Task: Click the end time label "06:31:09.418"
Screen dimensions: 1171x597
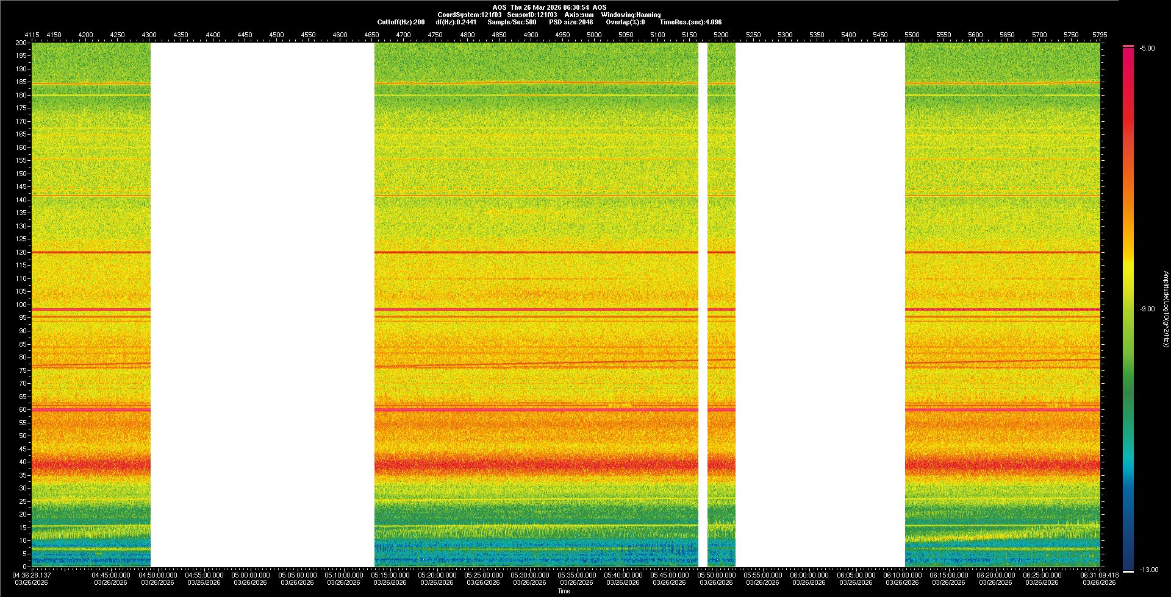Action: [x=1099, y=574]
